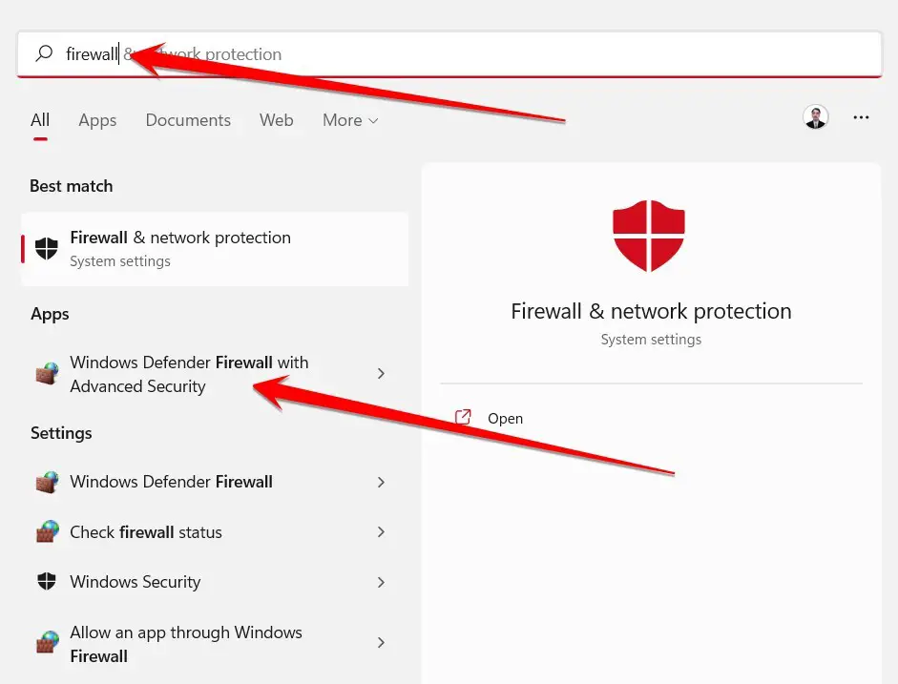Click the Windows Defender Firewall with Advanced Security icon
The image size is (898, 684).
47,374
